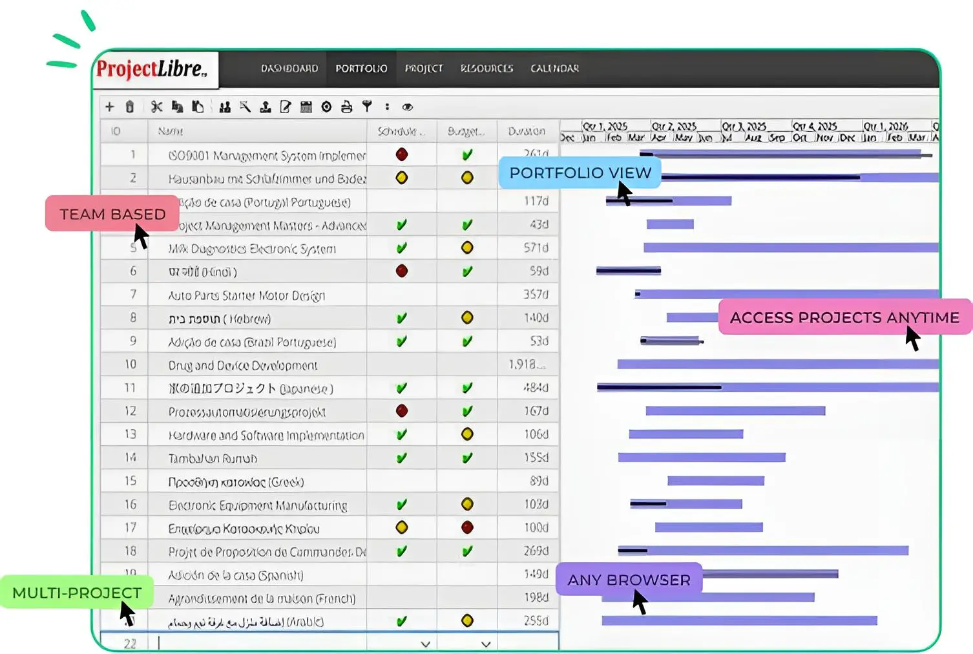
Task: Open the resource assignment icon on the toolbar
Action: click(266, 107)
